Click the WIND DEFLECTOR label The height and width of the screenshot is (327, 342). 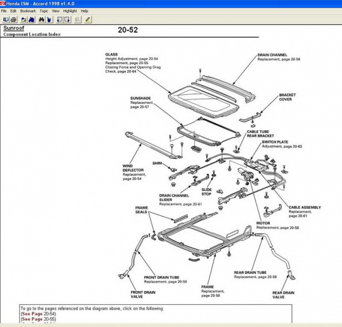tap(133, 168)
